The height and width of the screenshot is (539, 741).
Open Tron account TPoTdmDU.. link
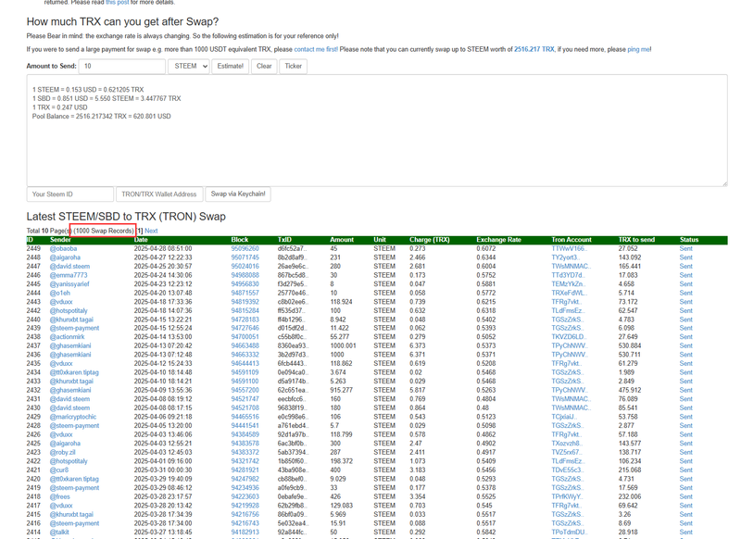(570, 532)
